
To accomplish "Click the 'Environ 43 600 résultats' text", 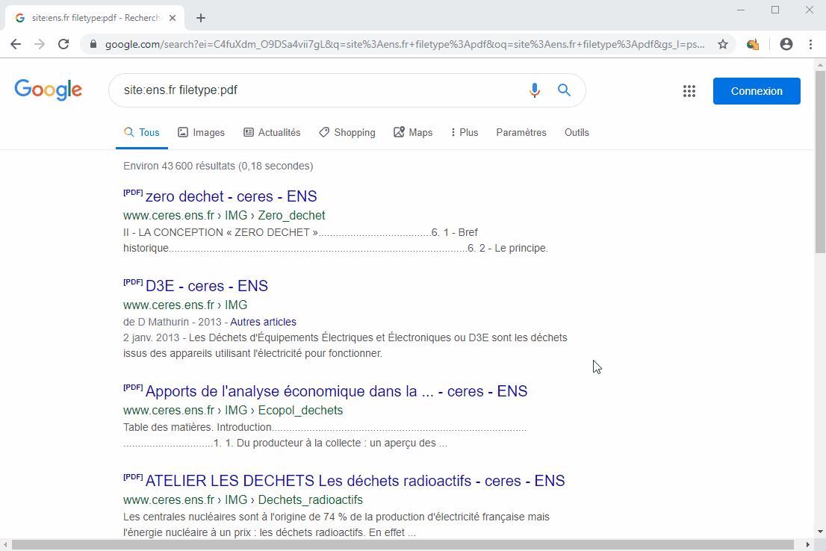I will [218, 166].
